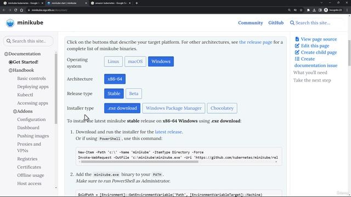Select Windows operating system
This screenshot has width=351, height=197.
(x=161, y=61)
